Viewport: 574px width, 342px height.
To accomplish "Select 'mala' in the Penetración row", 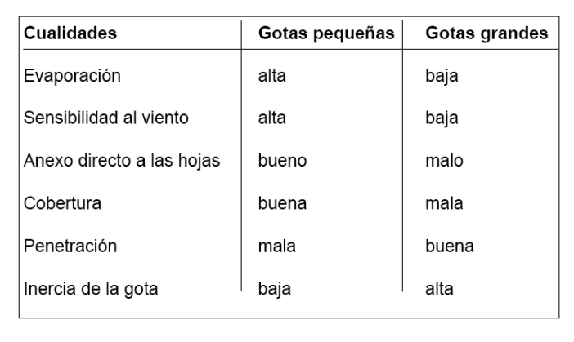I will click(x=276, y=247).
